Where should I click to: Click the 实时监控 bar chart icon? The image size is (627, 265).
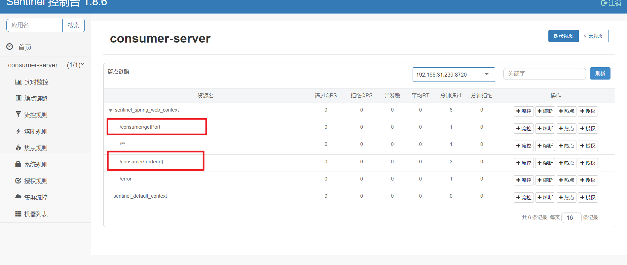[18, 82]
